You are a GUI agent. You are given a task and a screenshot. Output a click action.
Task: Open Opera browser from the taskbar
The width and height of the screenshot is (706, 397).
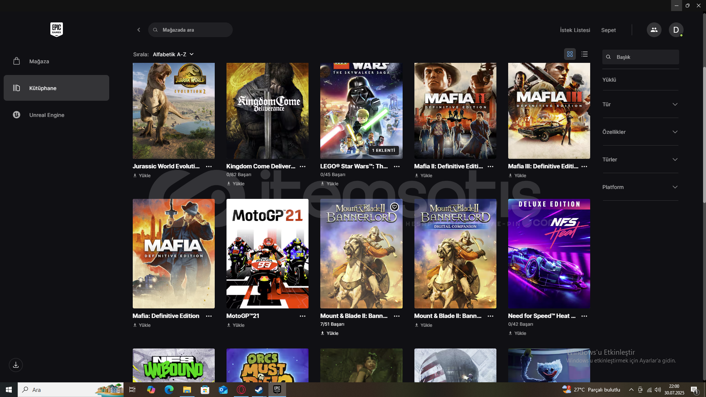click(x=241, y=390)
